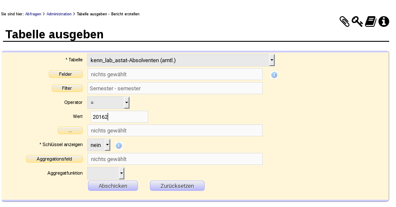
Task: Open the book documentation icon
Action: click(370, 21)
